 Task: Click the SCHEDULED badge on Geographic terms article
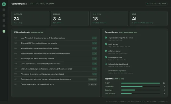[92, 79]
